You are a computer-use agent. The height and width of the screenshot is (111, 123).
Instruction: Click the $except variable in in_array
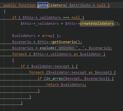click(x=72, y=78)
